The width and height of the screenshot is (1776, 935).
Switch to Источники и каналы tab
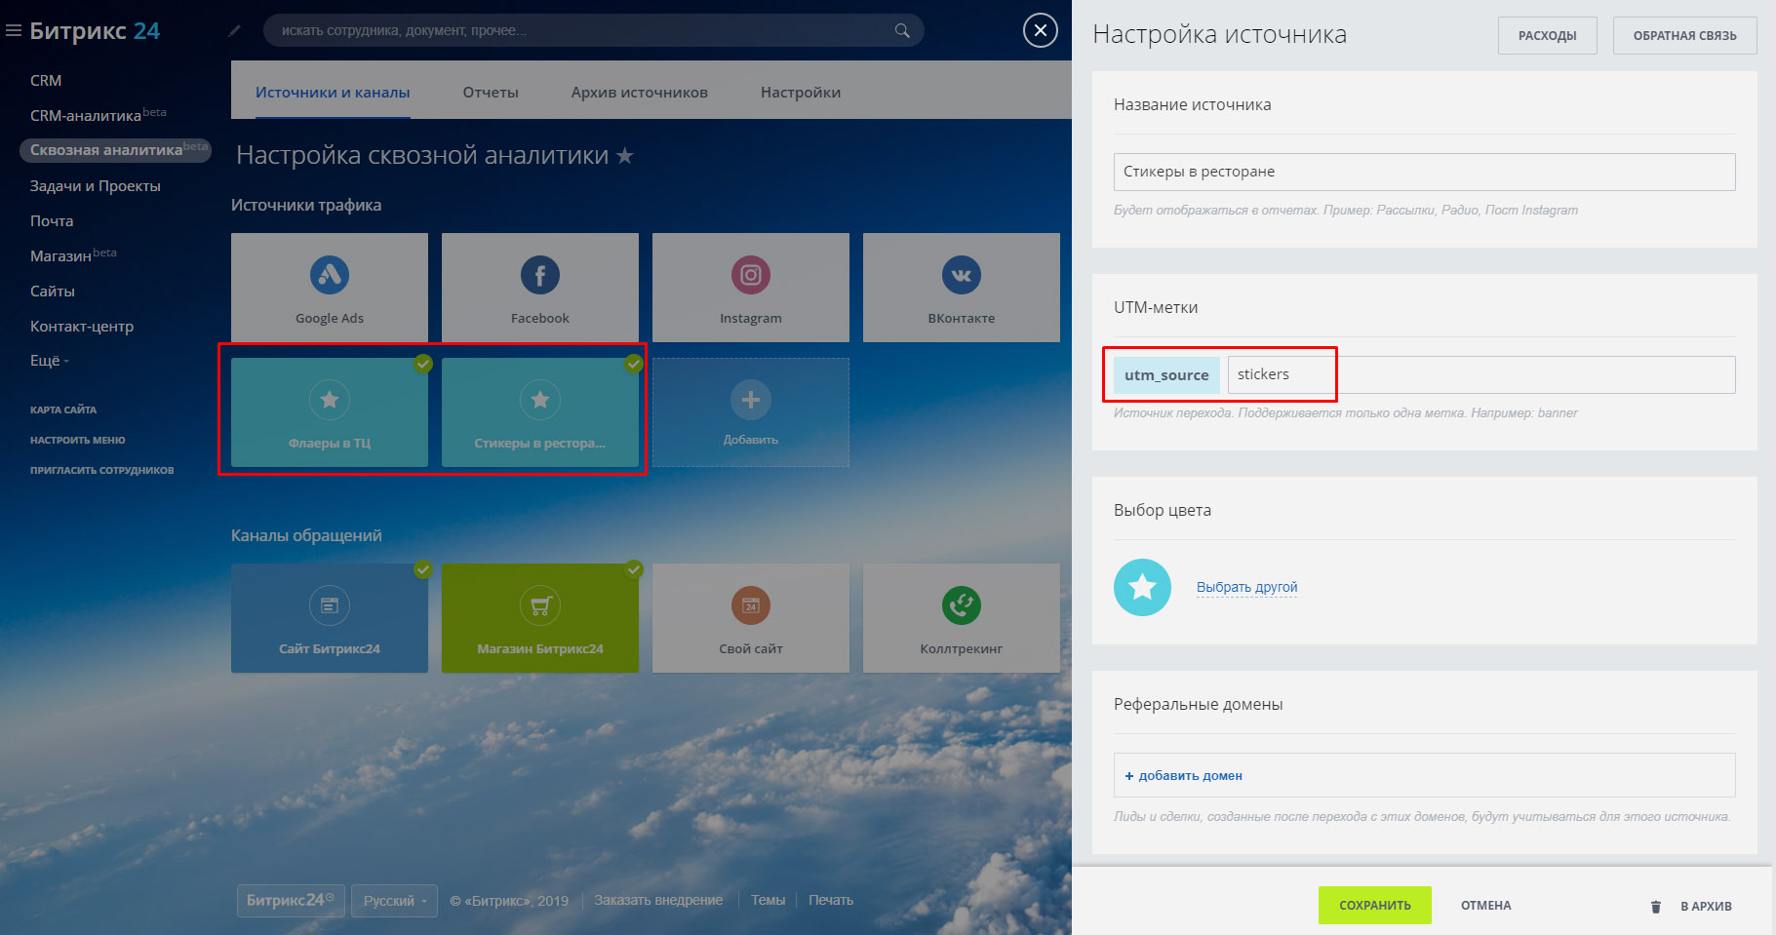(333, 93)
